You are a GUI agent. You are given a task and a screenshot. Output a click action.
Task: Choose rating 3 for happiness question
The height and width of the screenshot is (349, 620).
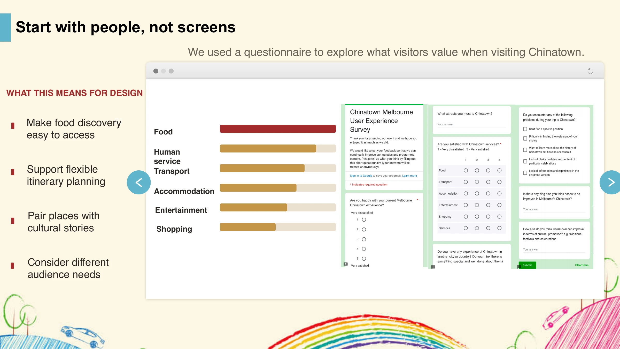pos(364,239)
